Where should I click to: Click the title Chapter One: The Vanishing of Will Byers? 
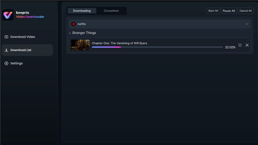point(119,43)
